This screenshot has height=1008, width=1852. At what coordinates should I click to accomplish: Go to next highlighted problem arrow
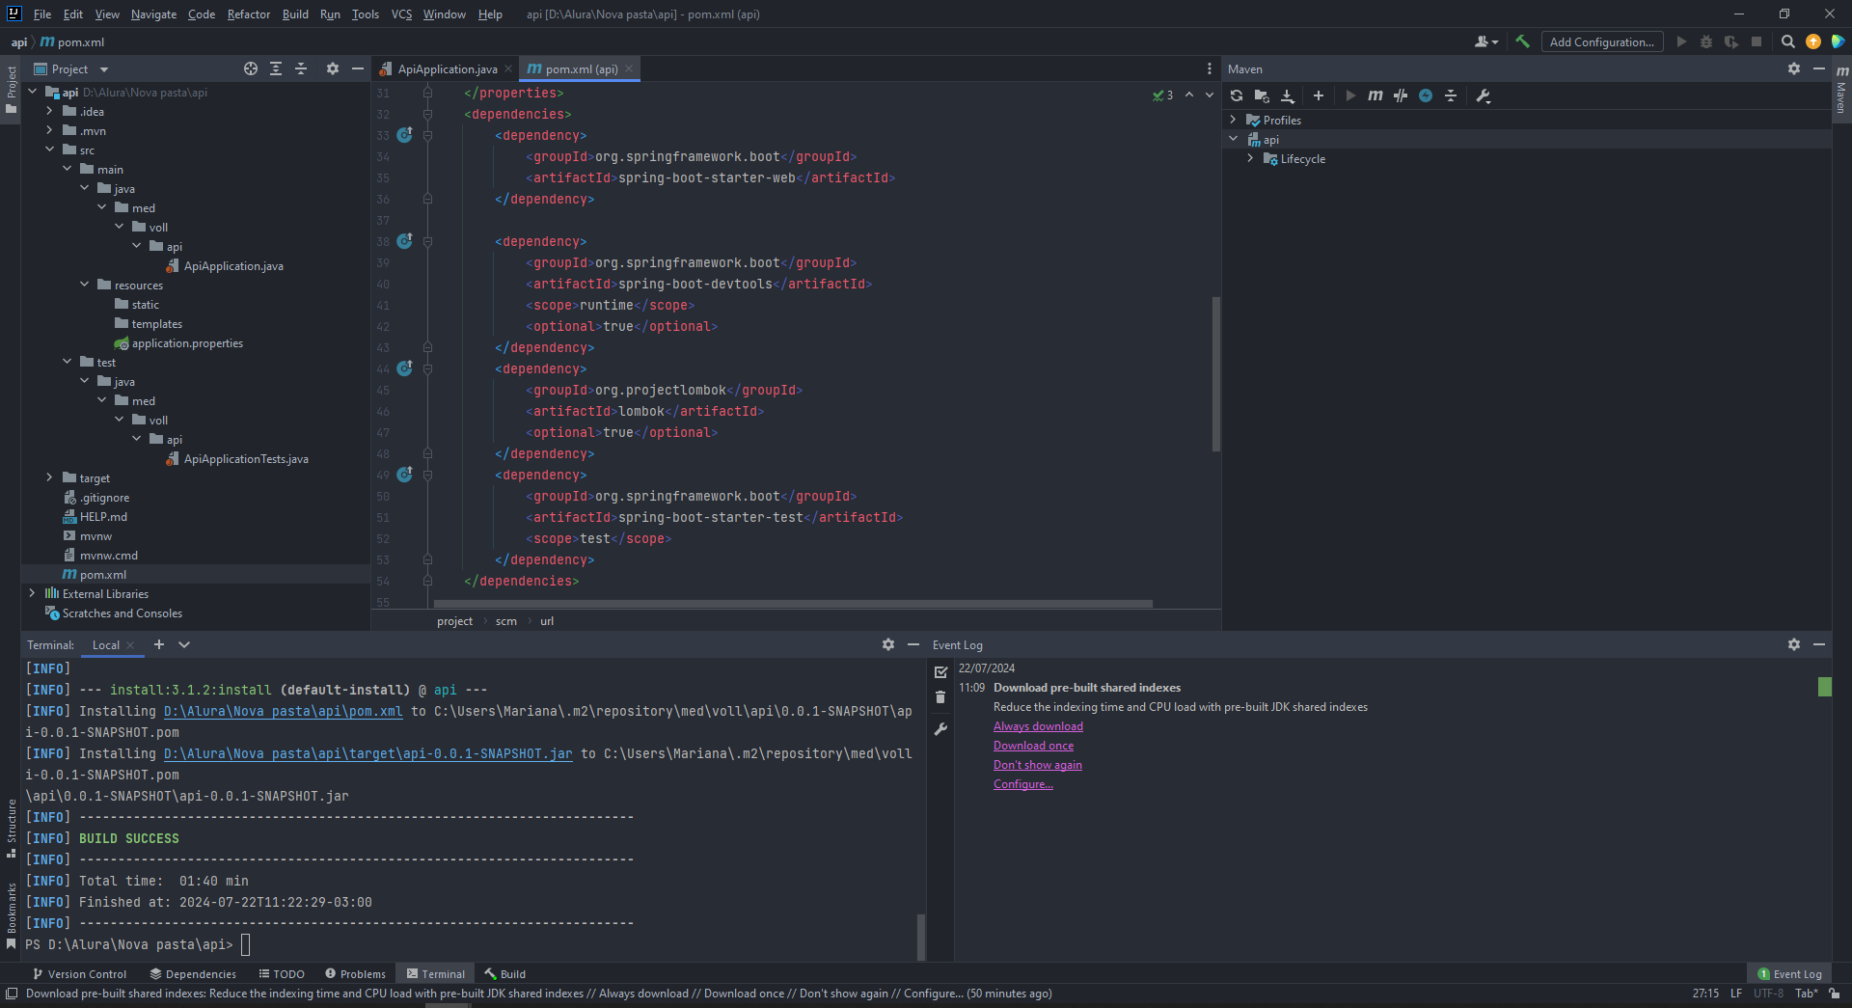point(1210,95)
